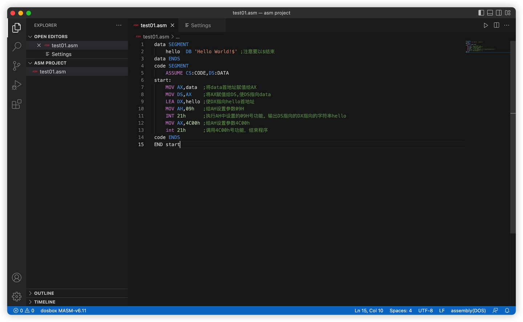Toggle the Primary Side Bar visibility
Screen dimensions: 523x322
[481, 12]
